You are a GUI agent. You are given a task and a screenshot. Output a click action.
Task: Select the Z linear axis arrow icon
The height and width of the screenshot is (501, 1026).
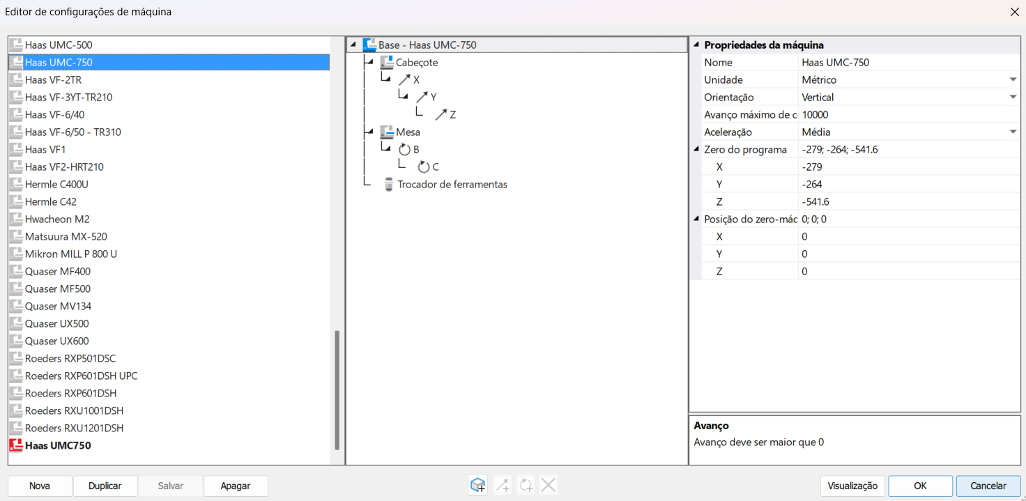coord(441,114)
